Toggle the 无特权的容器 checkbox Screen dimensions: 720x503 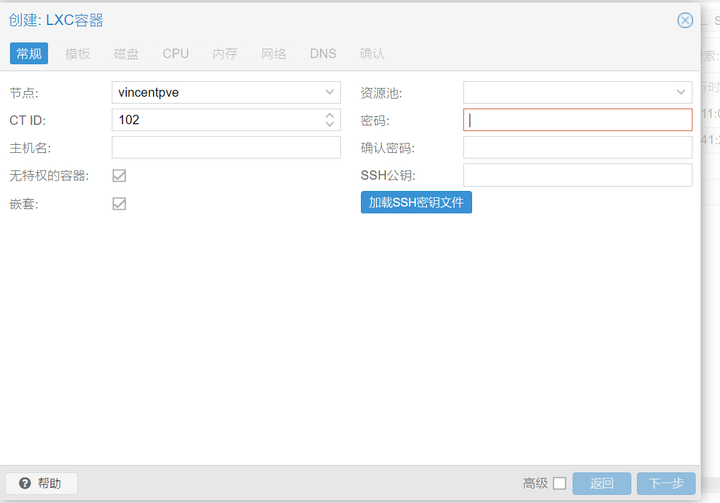pos(119,176)
